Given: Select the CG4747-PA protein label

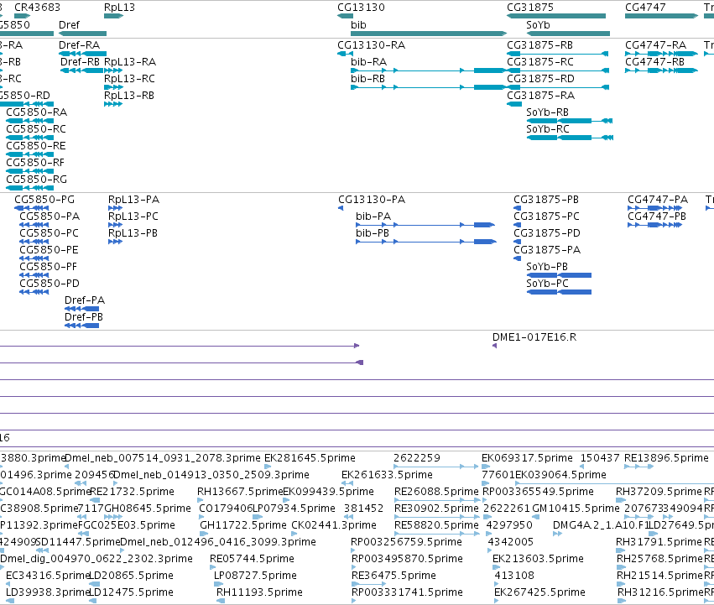Looking at the screenshot, I should coord(658,200).
